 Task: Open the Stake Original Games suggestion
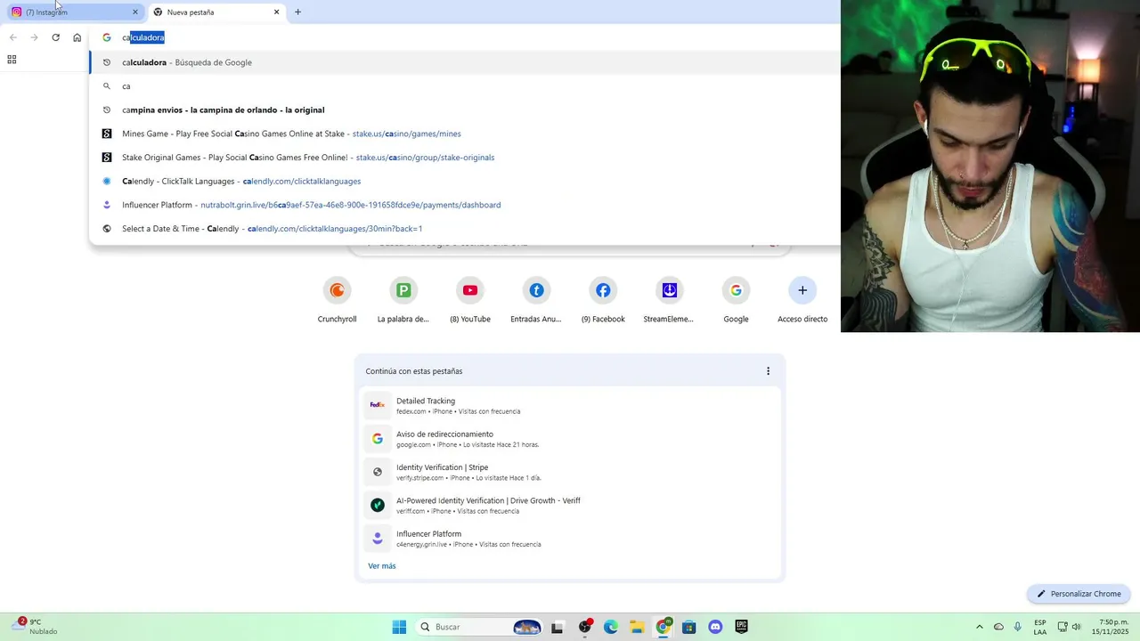coord(464,158)
